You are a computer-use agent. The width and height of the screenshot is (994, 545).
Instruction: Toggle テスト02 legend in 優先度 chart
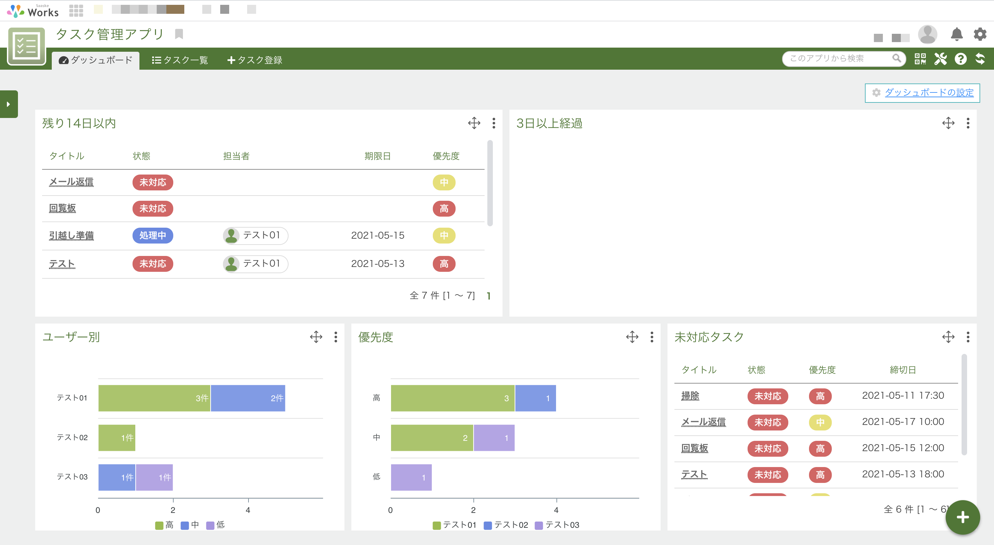point(506,525)
